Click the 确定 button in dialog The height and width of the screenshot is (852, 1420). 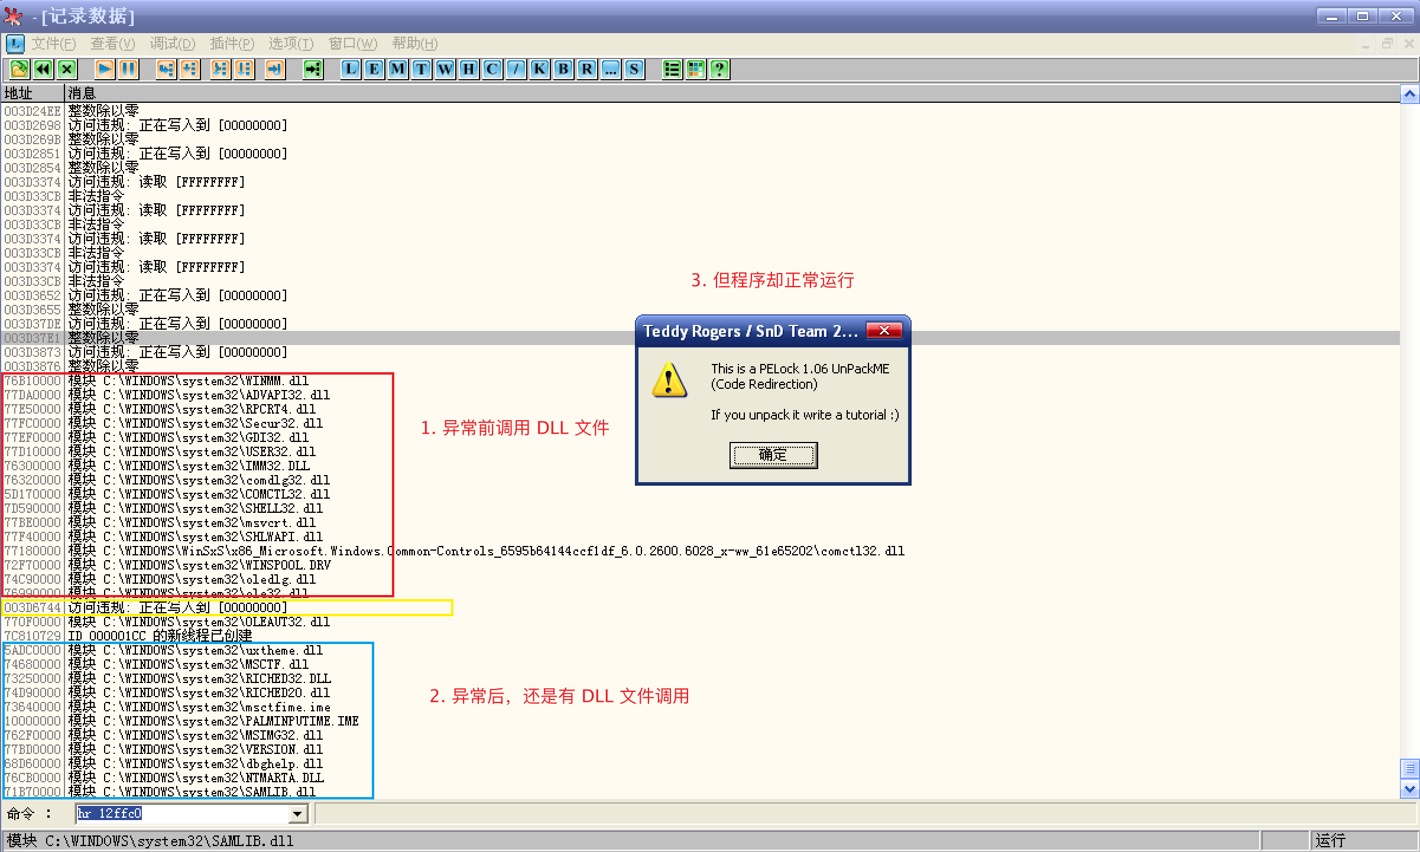point(773,455)
